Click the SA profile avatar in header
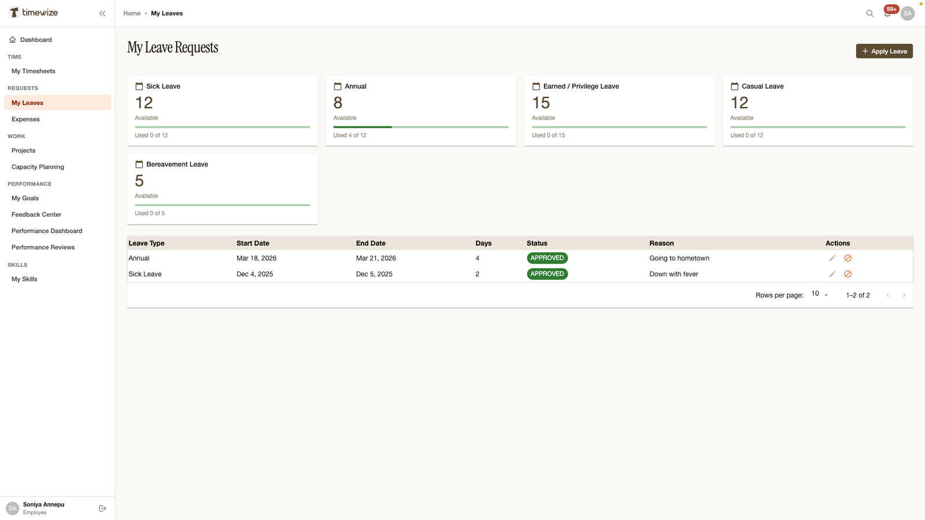The image size is (925, 520). [908, 13]
